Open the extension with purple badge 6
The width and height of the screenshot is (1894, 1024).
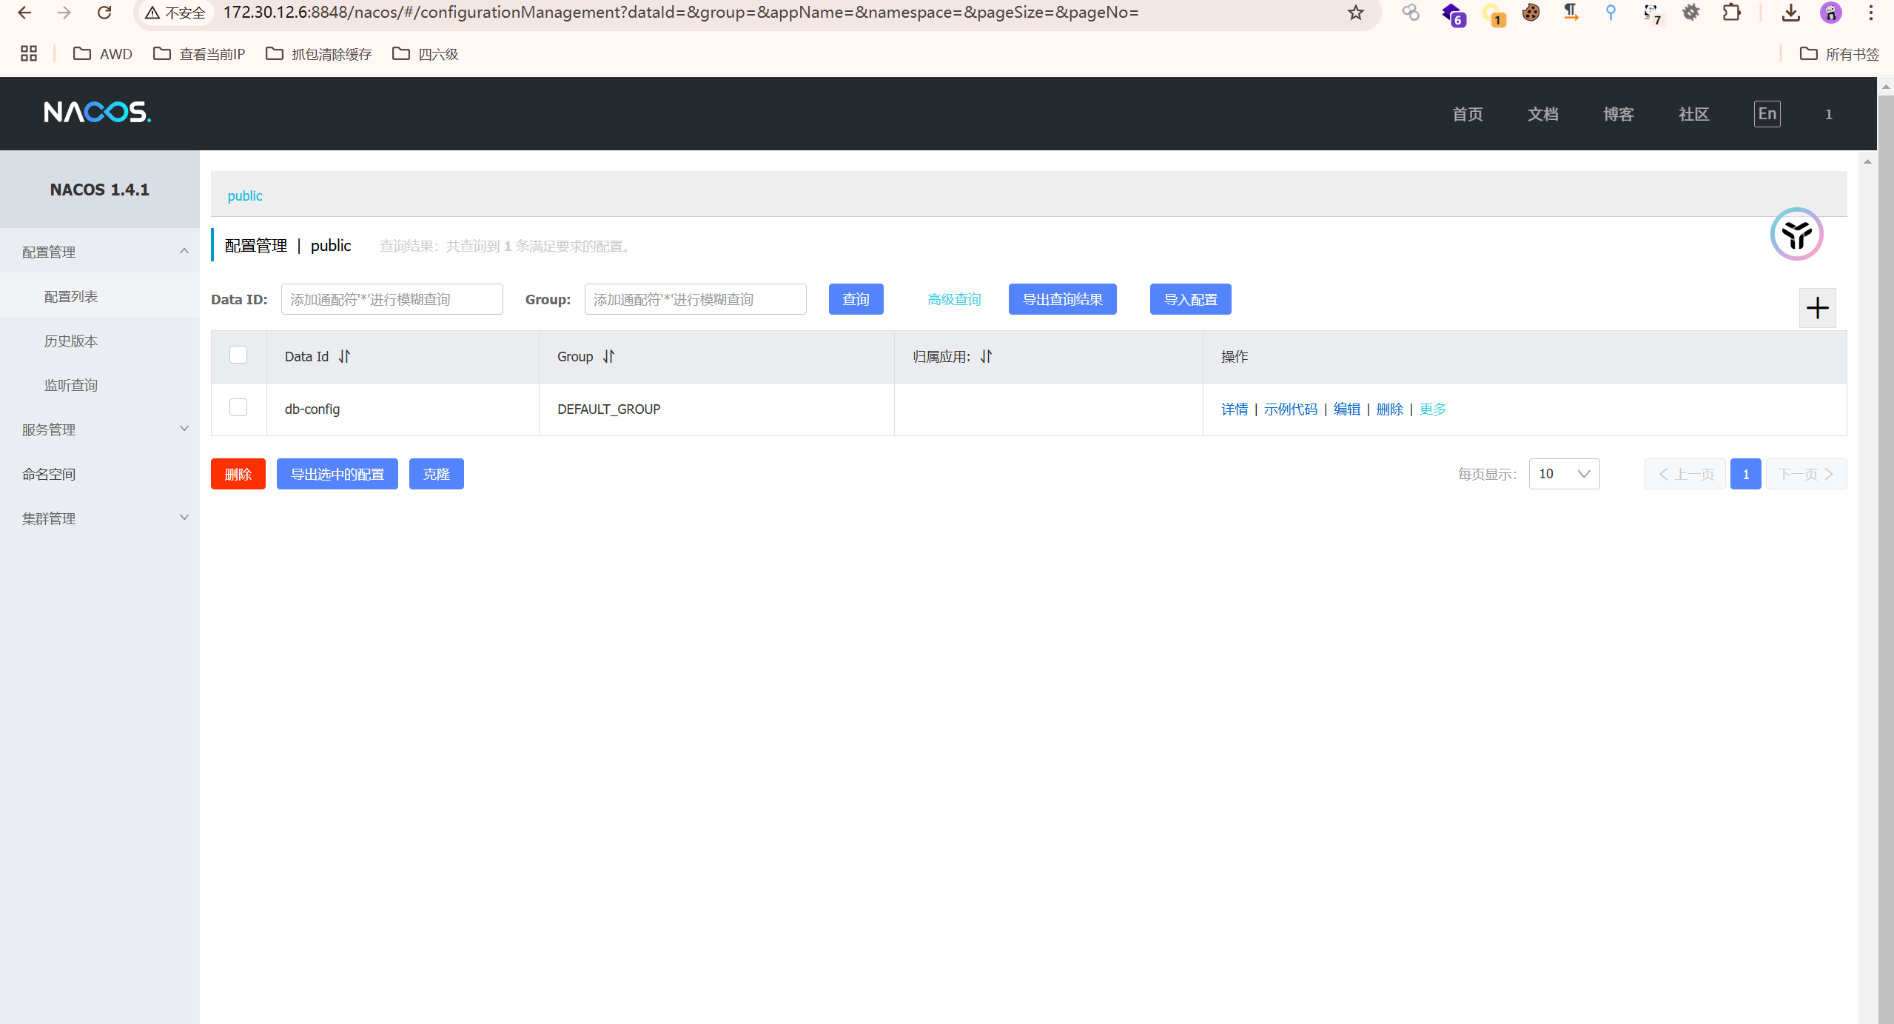tap(1453, 14)
